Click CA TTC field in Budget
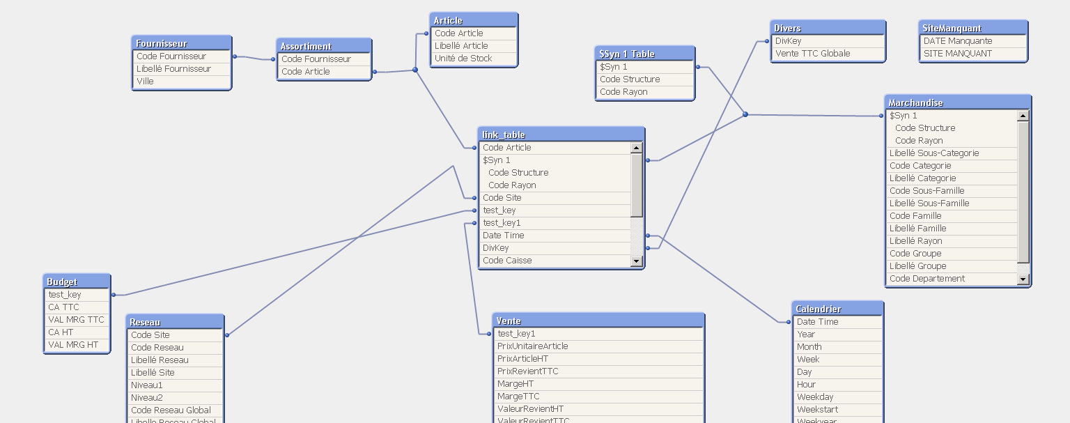This screenshot has height=423, width=1070. click(x=77, y=307)
